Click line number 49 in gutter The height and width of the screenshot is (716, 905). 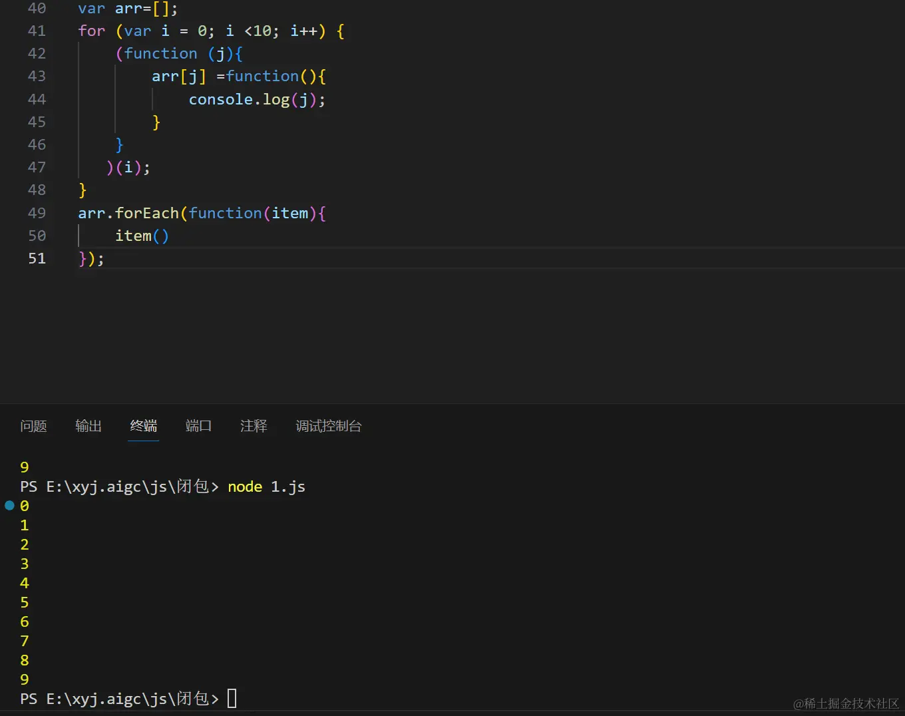(x=37, y=213)
